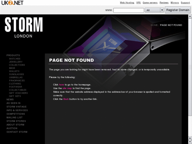The height and width of the screenshot is (144, 192).
Task: Open STORM VINTAGE section
Action: tap(16, 107)
